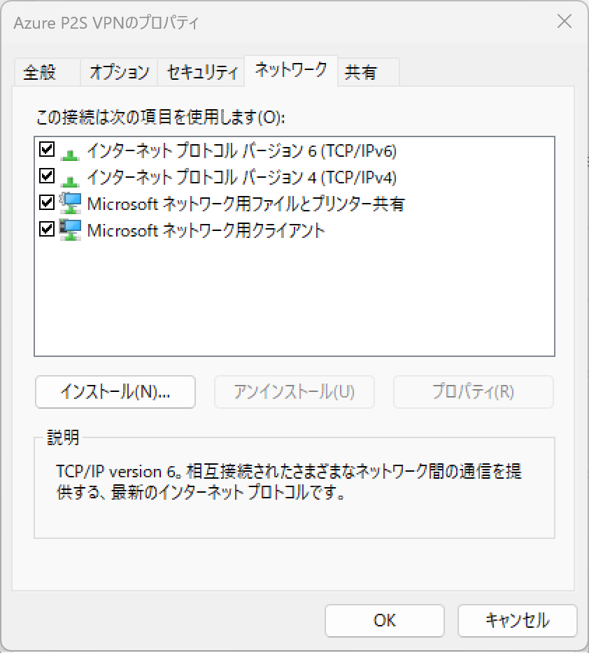Click the TCP/IPv6 protocol network icon
The height and width of the screenshot is (653, 589).
click(x=70, y=155)
